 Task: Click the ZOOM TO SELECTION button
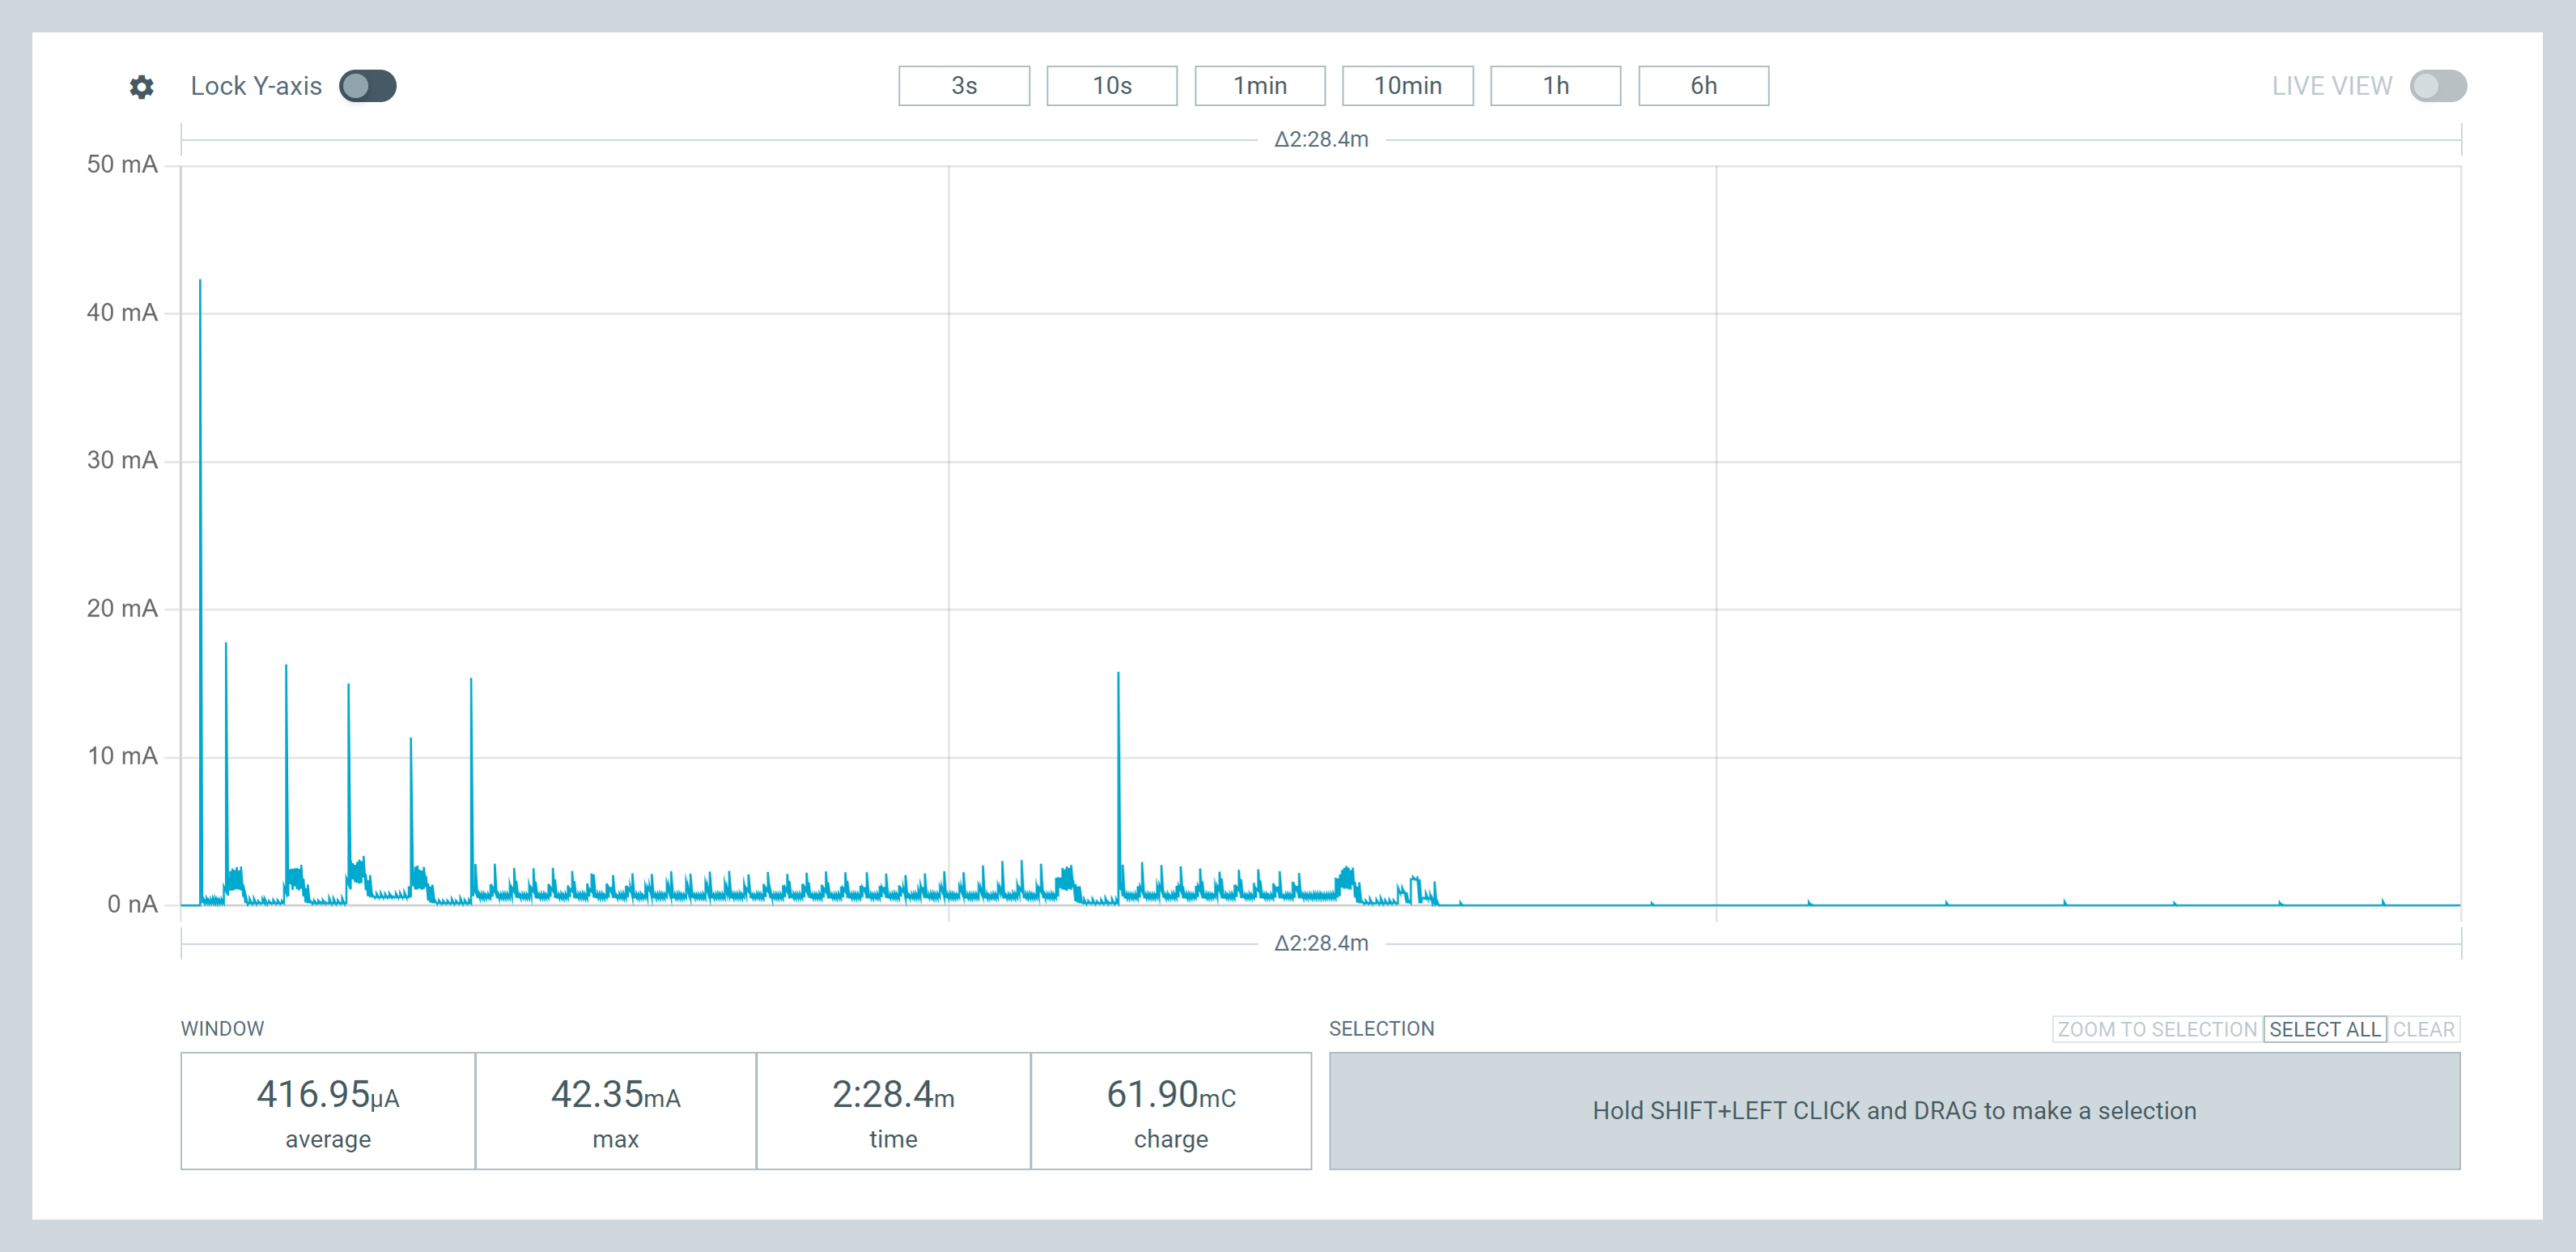2157,1028
